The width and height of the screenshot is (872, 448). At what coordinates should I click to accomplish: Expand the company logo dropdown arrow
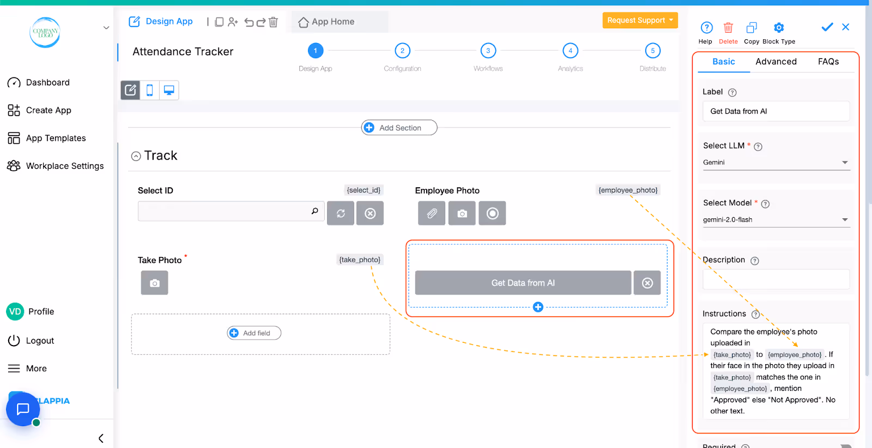click(x=106, y=28)
